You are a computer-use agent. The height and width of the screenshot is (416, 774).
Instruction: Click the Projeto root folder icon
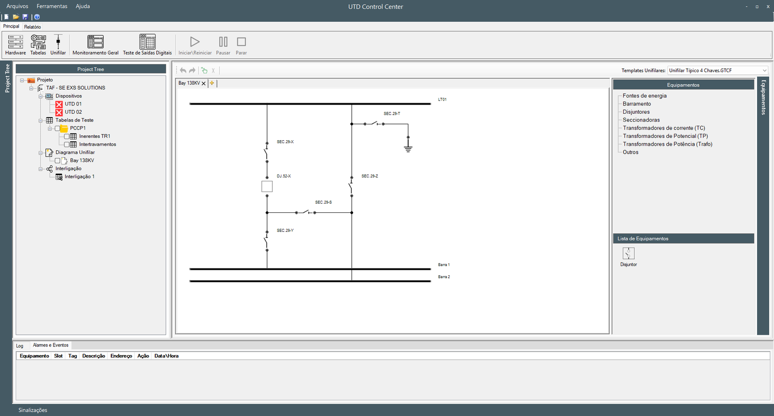[x=31, y=80]
